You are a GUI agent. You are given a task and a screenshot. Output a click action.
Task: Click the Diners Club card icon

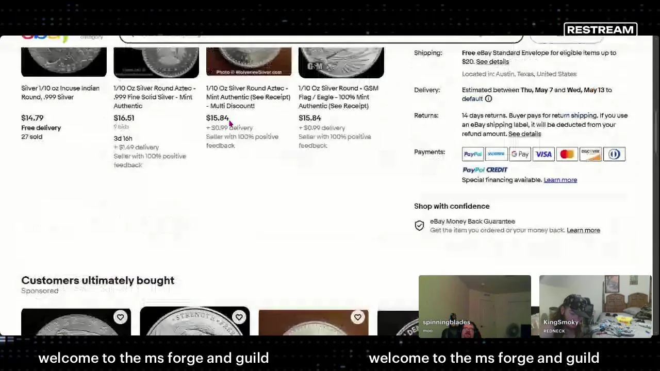pyautogui.click(x=614, y=154)
